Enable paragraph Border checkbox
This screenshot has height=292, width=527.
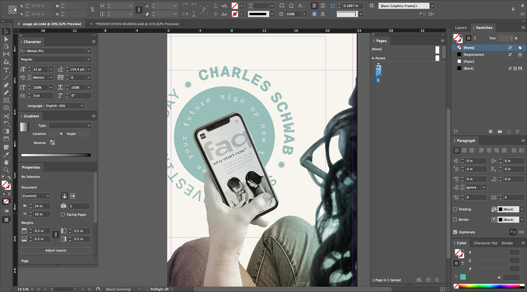point(455,219)
